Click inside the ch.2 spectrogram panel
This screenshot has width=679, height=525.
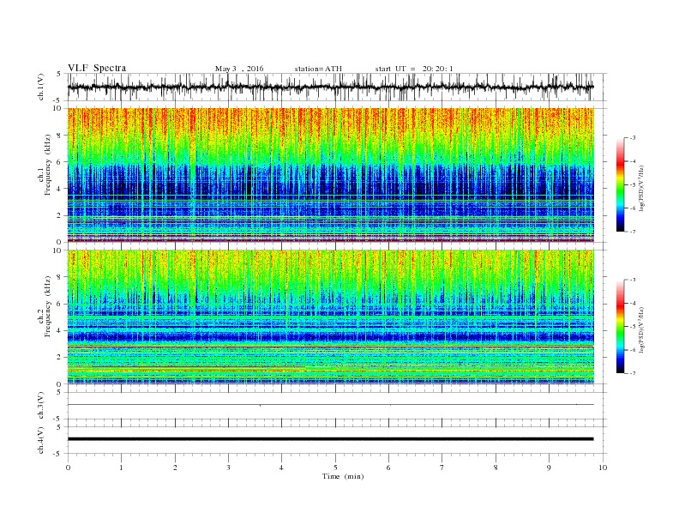(330, 317)
